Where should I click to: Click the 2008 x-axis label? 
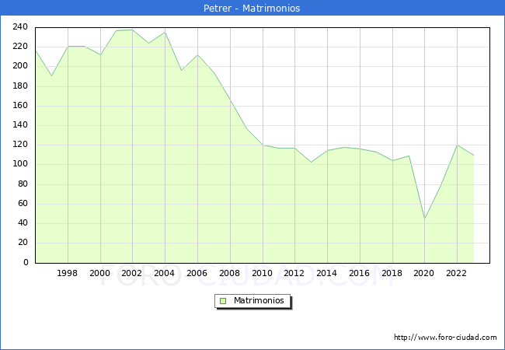(229, 273)
